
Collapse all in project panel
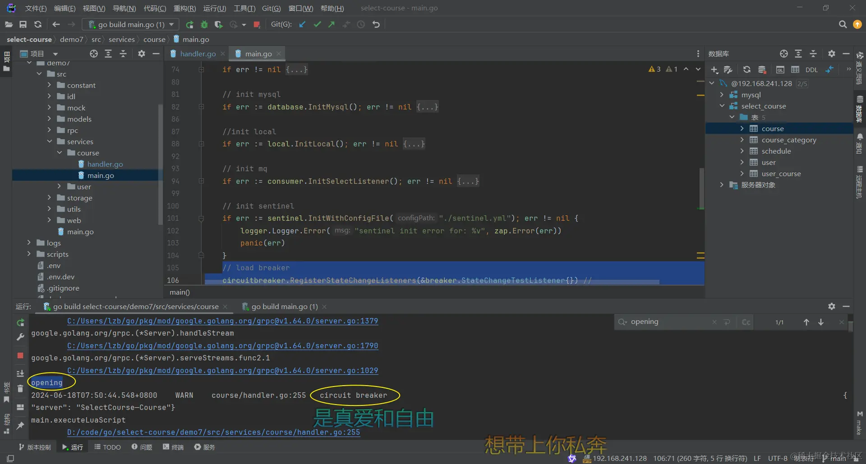[123, 54]
